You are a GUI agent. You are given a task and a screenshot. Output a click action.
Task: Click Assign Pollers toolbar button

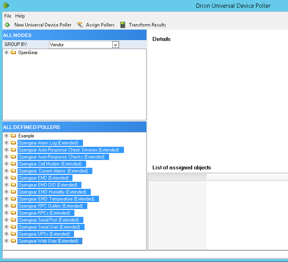point(96,25)
